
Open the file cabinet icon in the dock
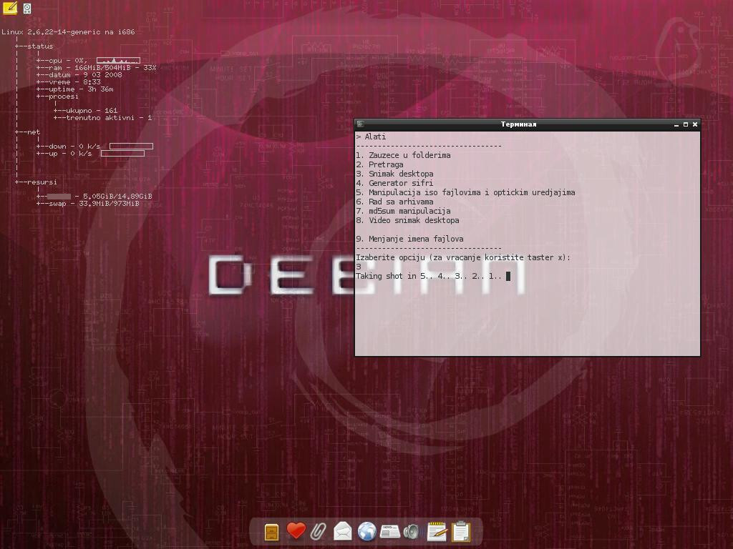coord(271,531)
